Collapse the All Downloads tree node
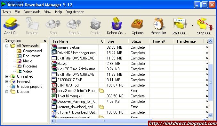 (7, 46)
